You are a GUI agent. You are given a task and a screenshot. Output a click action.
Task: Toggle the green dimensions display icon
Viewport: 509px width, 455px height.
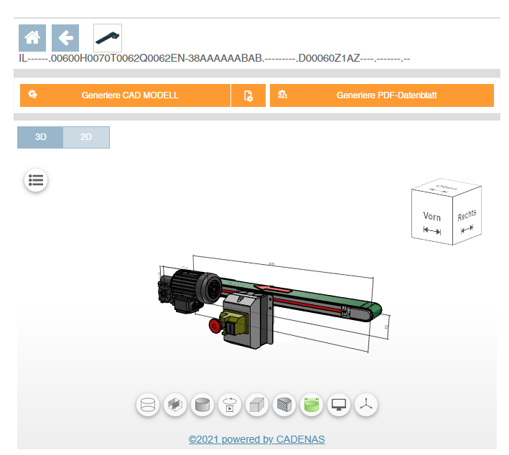coord(312,405)
